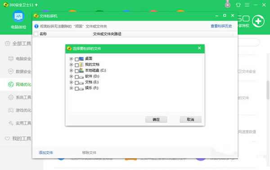Click the 文件或文件夹路径 column header
The height and width of the screenshot is (170, 270).
tap(107, 34)
